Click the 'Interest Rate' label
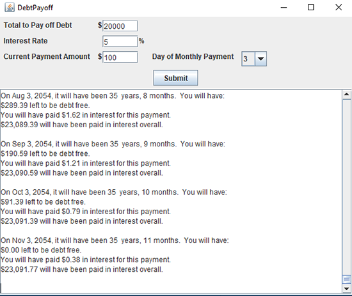352x296 pixels. 26,41
